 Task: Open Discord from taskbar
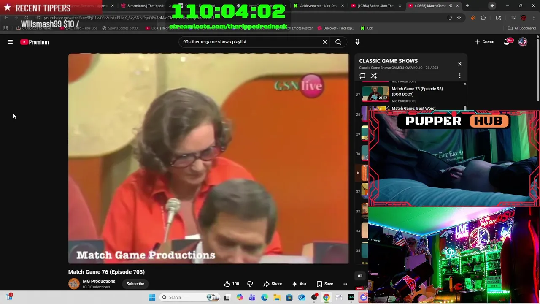(x=364, y=297)
